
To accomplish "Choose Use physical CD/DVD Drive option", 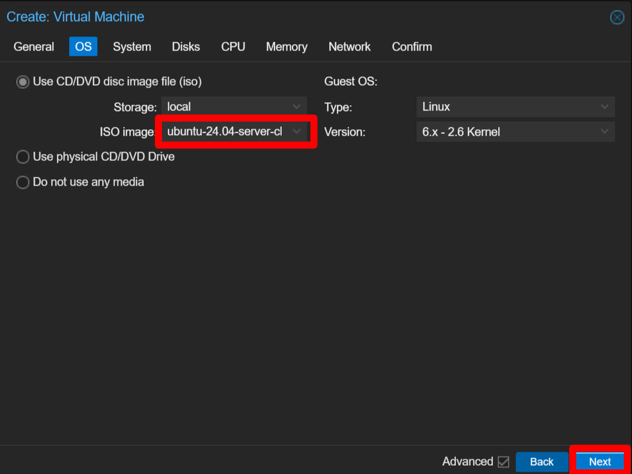I will pyautogui.click(x=23, y=157).
